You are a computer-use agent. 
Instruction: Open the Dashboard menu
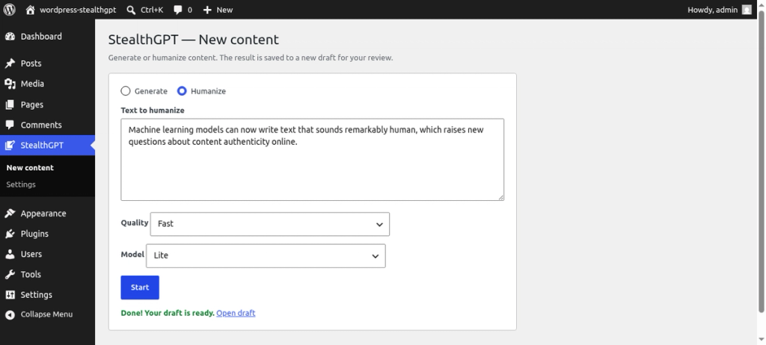tap(47, 37)
